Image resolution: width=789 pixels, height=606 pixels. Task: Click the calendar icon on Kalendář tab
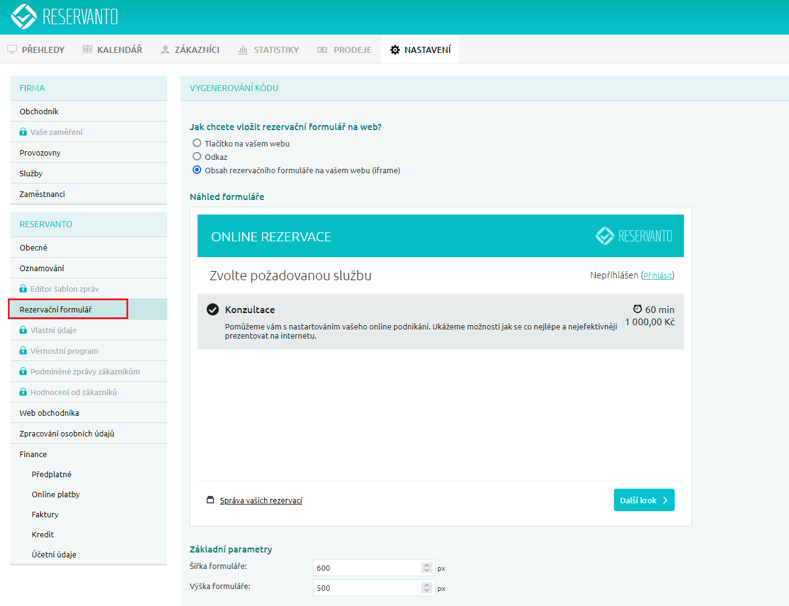(88, 50)
